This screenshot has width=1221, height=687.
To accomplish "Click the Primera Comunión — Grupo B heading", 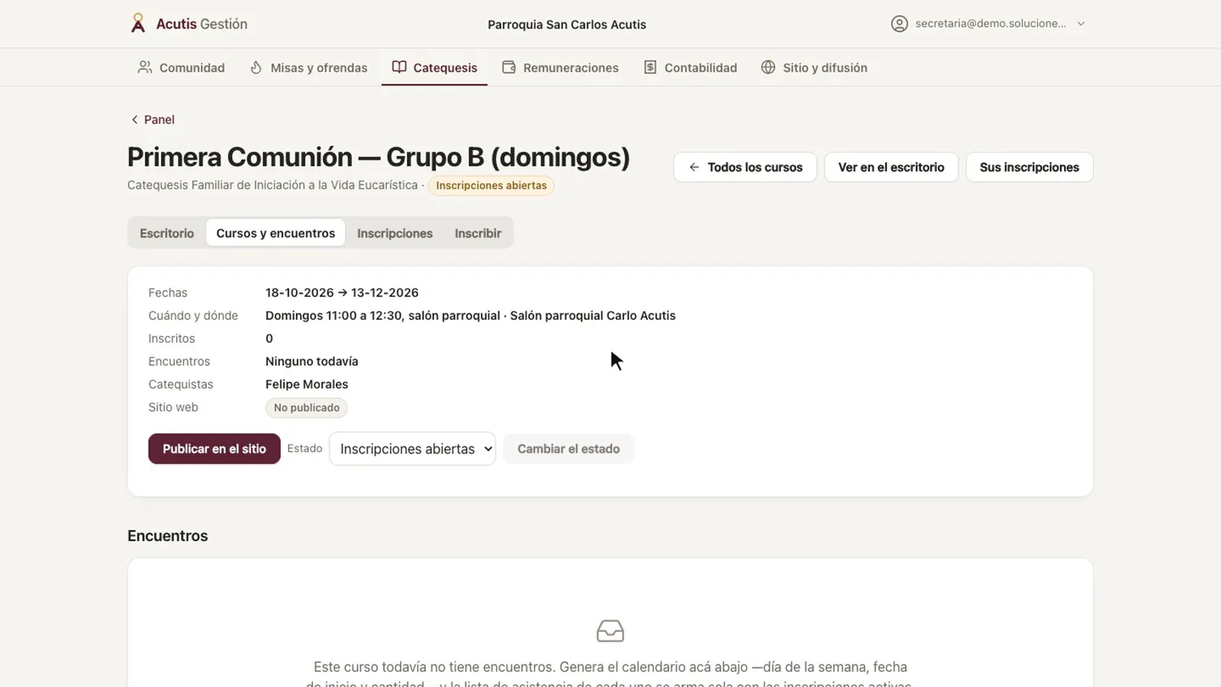I will coord(379,156).
